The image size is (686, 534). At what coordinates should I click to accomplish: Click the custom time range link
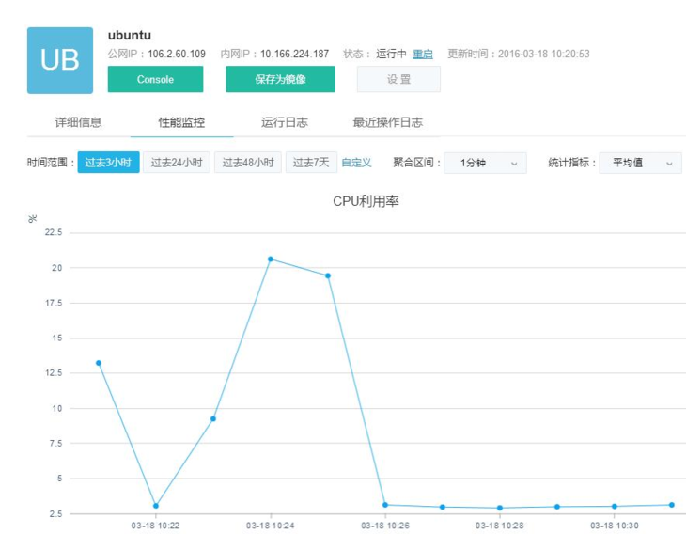pos(356,163)
